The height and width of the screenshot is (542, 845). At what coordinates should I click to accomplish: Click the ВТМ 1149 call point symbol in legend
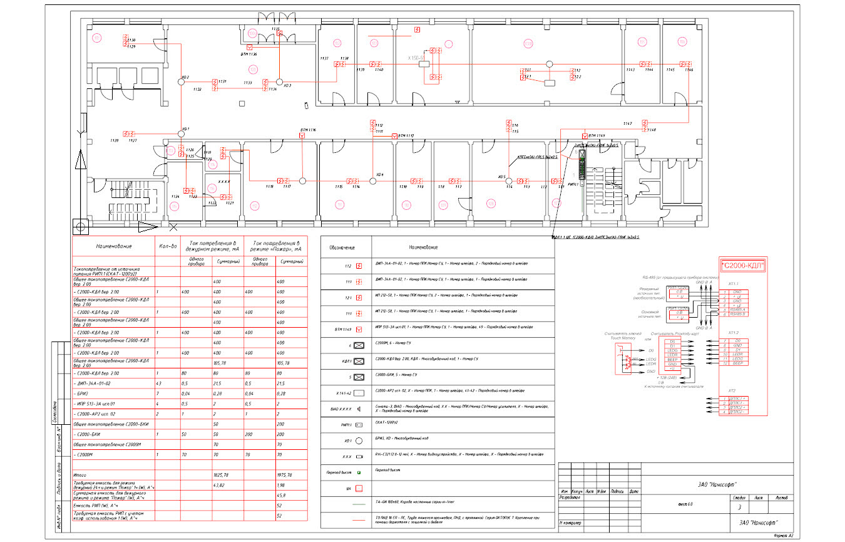tap(359, 328)
